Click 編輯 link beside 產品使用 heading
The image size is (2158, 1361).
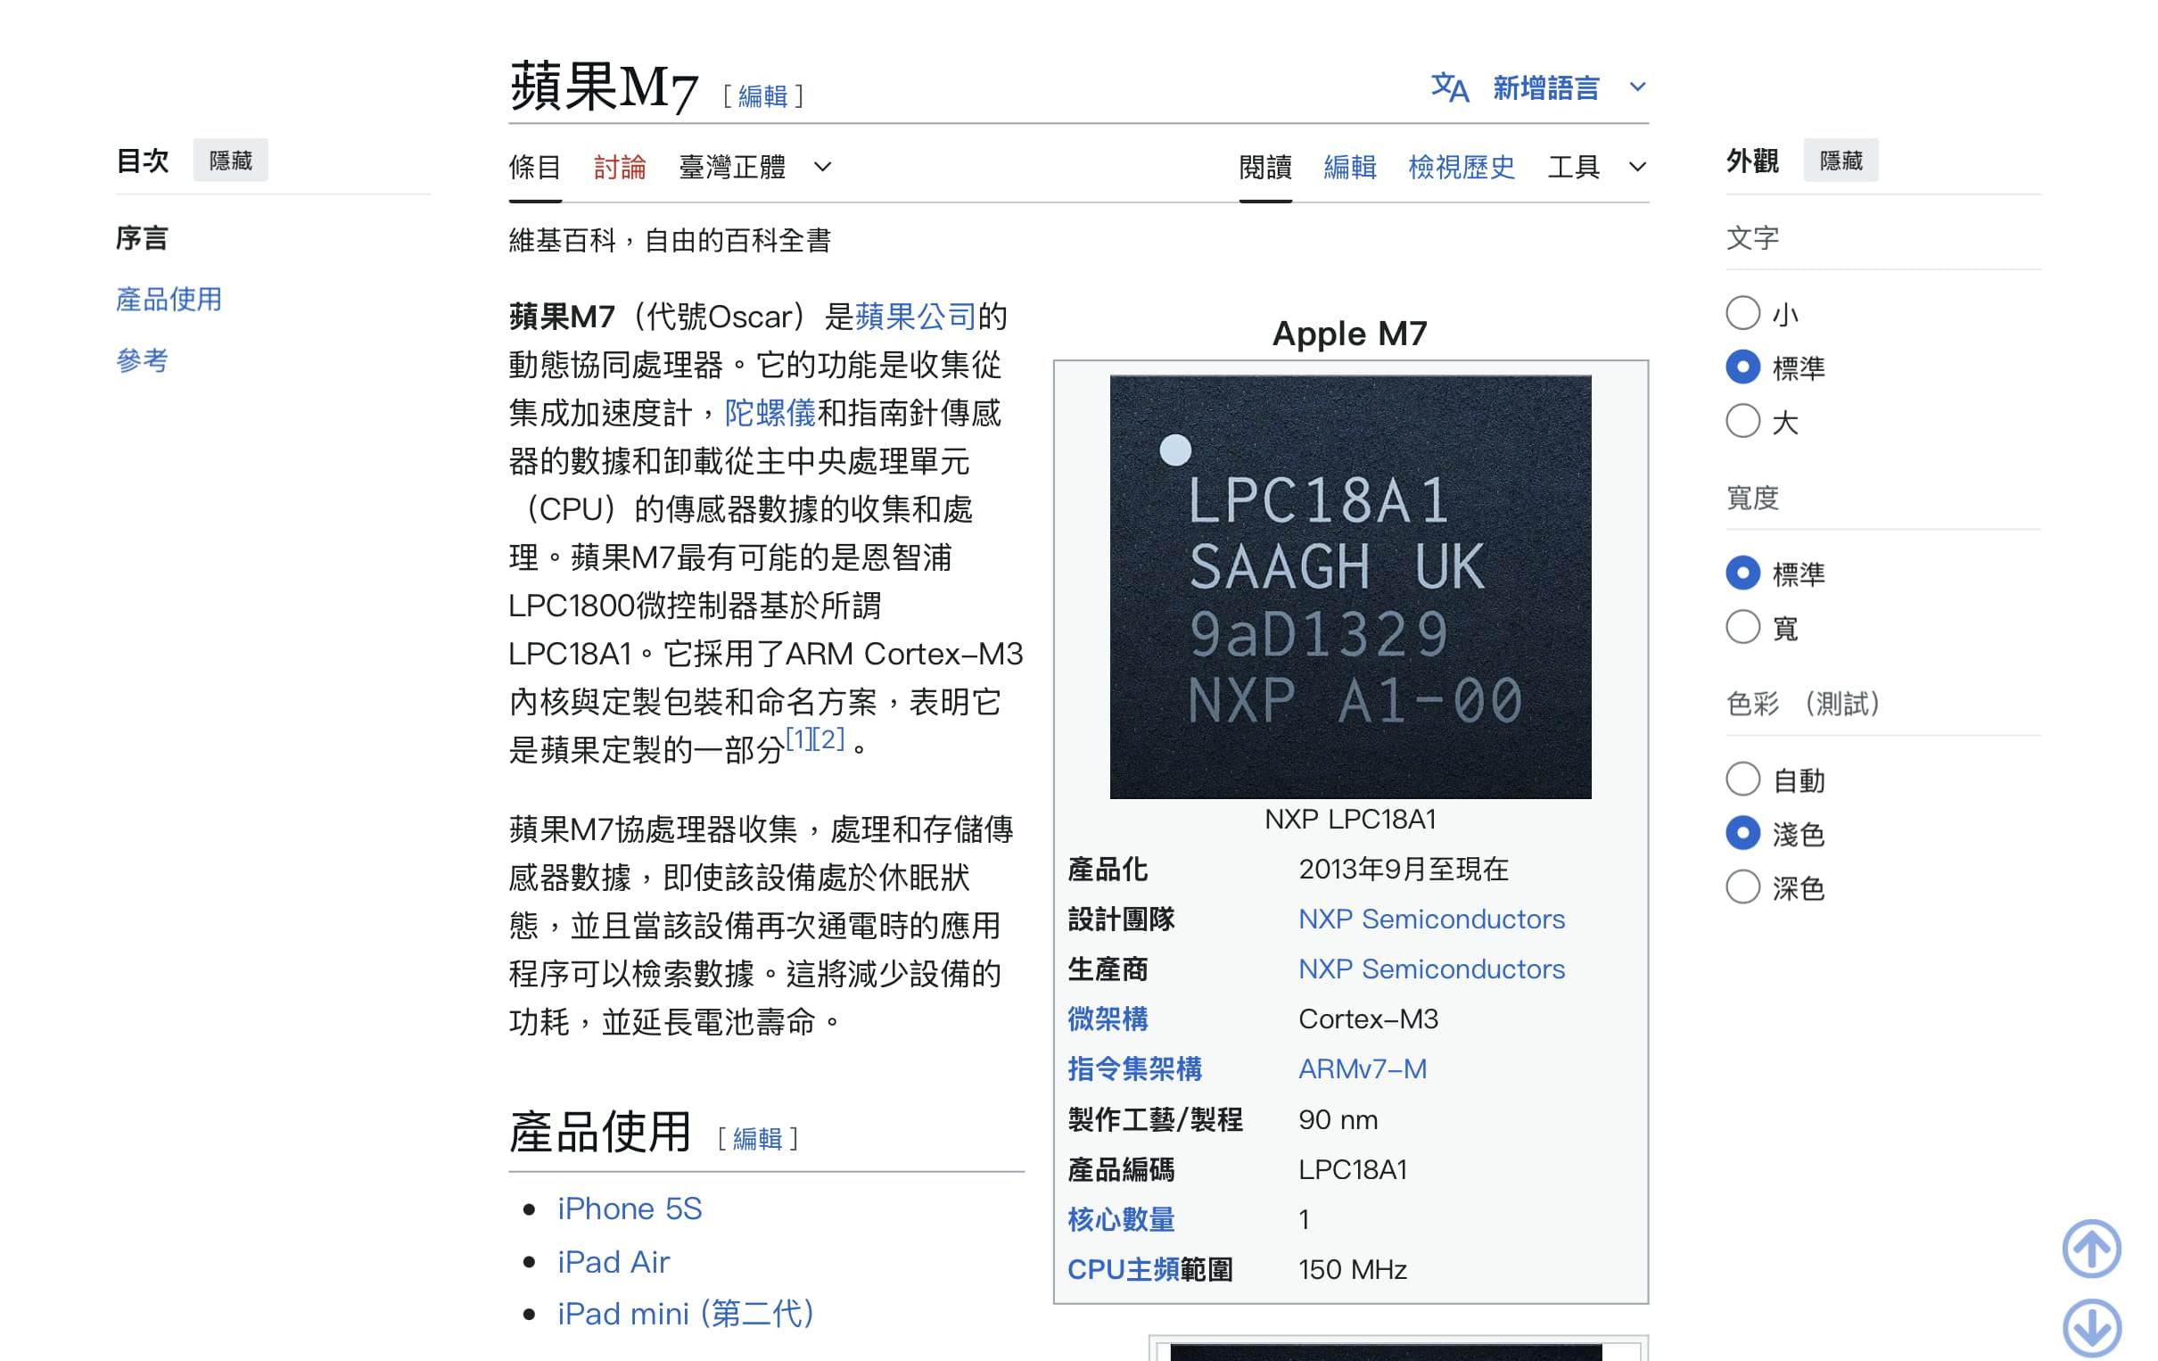(757, 1139)
